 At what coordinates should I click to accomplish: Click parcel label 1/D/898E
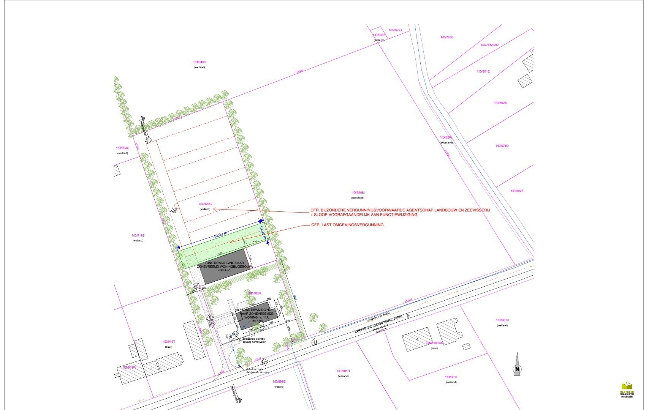(279, 381)
